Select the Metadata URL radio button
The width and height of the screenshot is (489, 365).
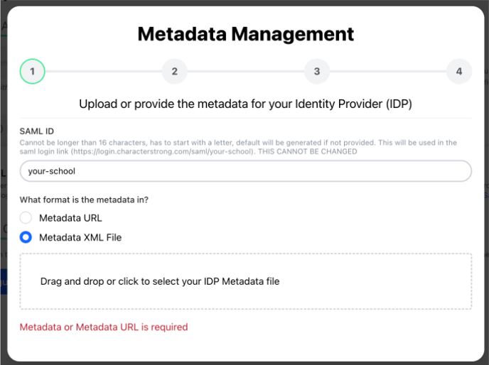click(x=26, y=218)
